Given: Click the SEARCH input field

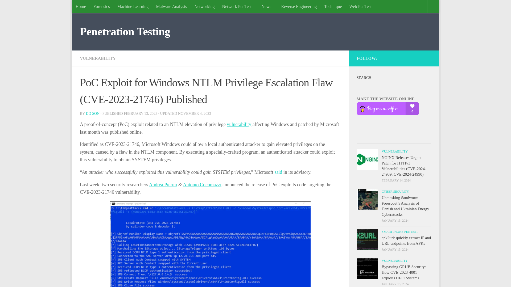Looking at the screenshot, I should point(393,87).
